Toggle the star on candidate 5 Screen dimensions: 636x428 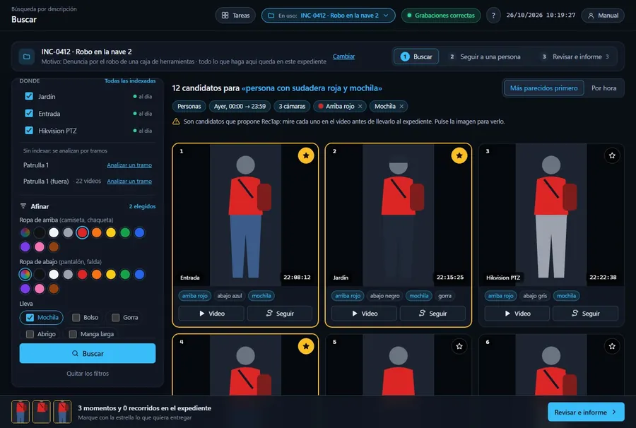click(x=459, y=346)
